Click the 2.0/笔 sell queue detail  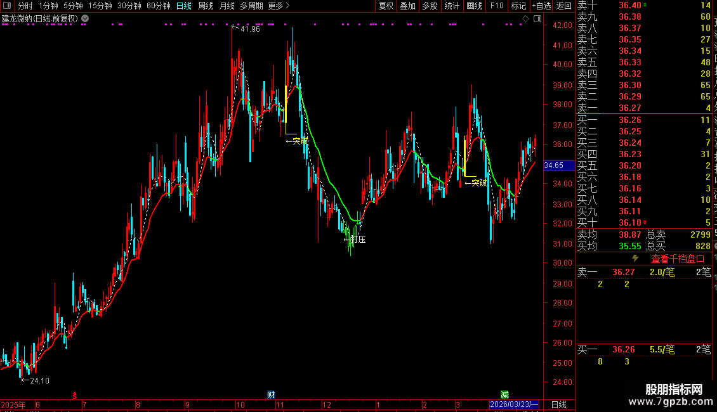pos(662,272)
